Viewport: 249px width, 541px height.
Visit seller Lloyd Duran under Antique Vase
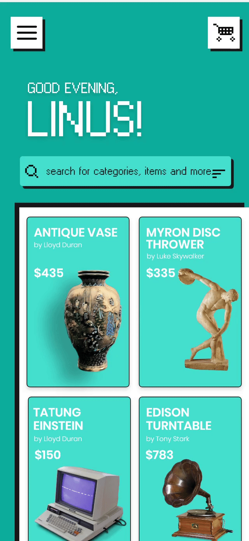[x=58, y=245]
